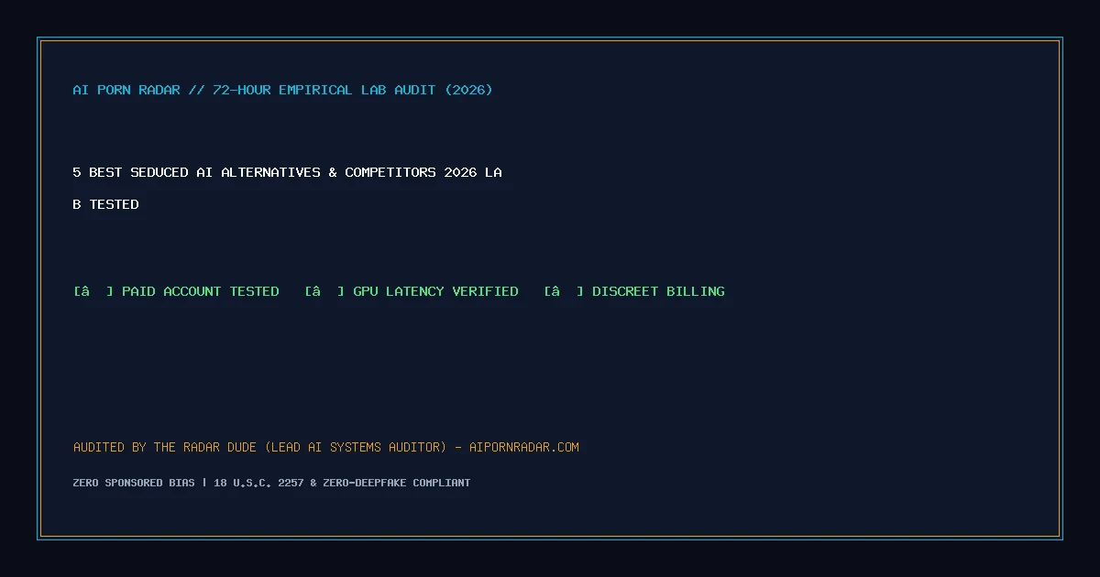Open the AIPORNRADAR.COM link
1100x577 pixels.
524,447
